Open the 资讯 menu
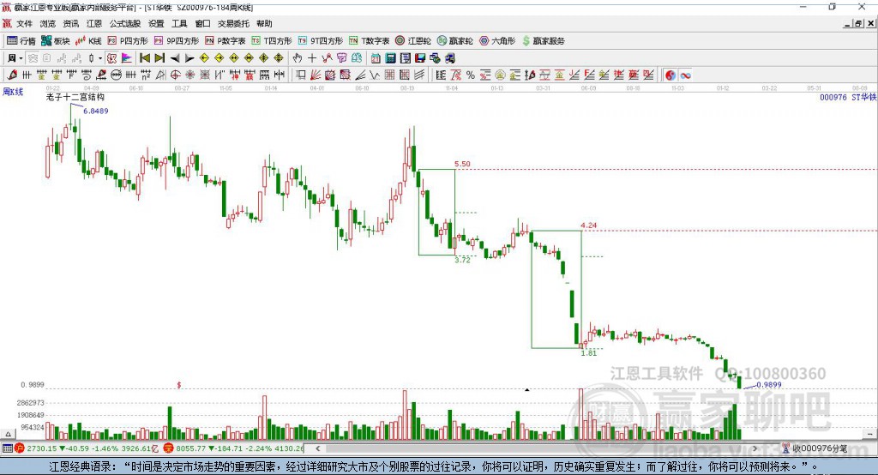 (71, 23)
